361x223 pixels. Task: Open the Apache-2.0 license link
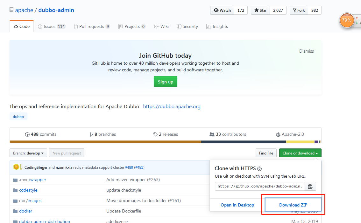click(290, 134)
